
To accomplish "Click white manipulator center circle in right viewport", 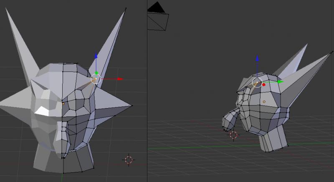I will [257, 82].
